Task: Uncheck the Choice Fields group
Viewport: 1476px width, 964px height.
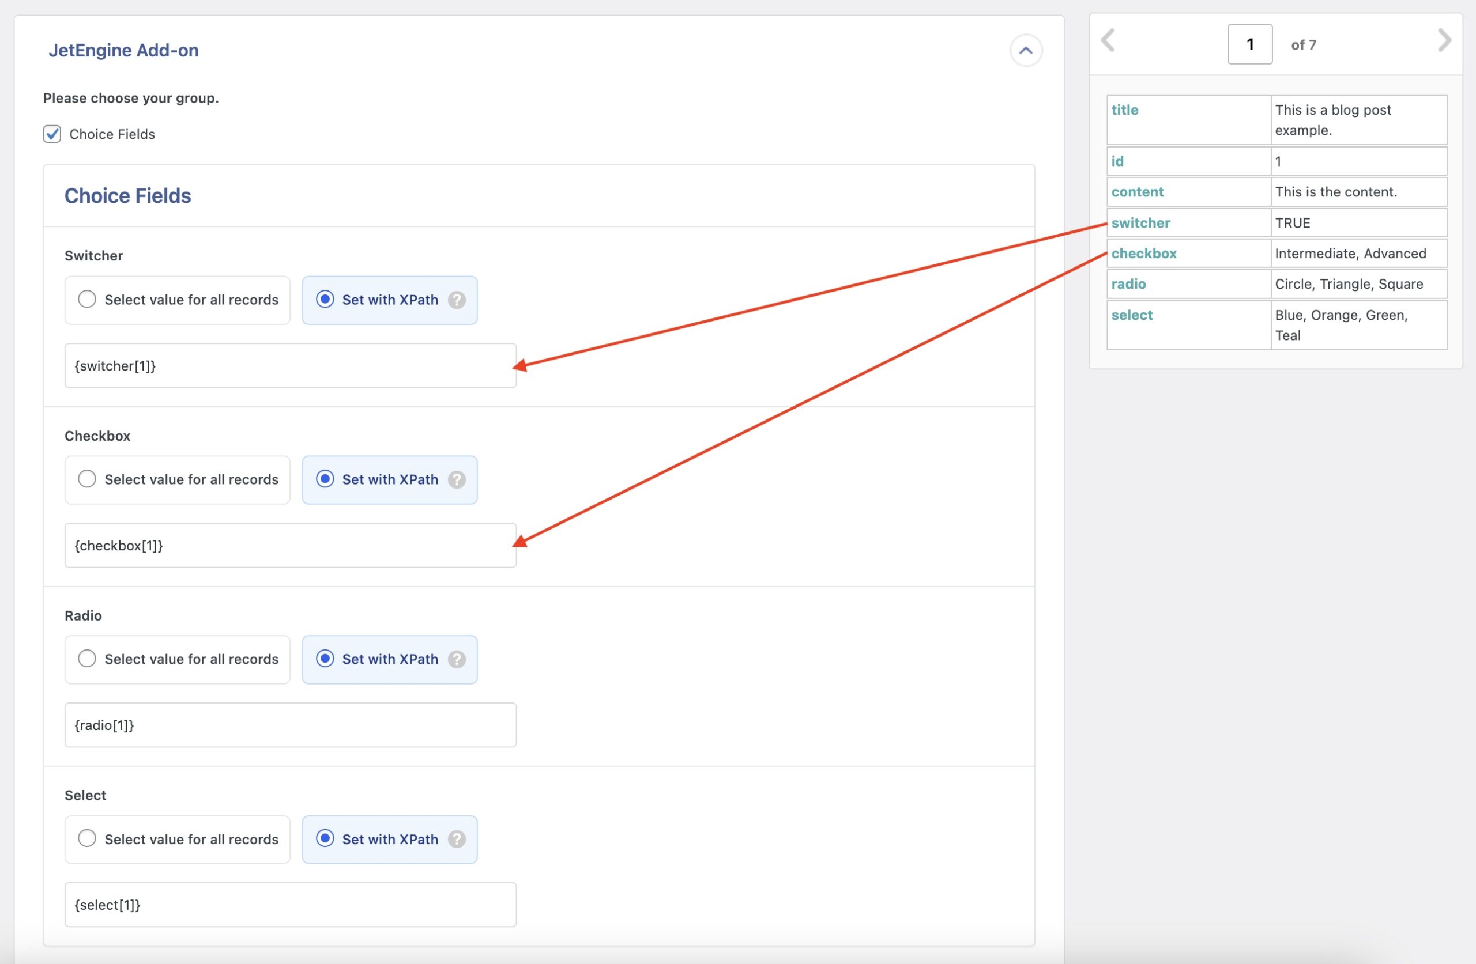Action: point(52,134)
